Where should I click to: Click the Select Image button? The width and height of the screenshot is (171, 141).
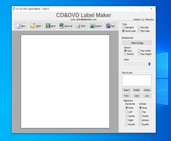(x=137, y=43)
